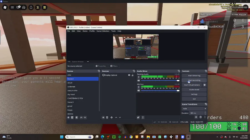
Task: Click Start Streaming button
Action: [194, 76]
